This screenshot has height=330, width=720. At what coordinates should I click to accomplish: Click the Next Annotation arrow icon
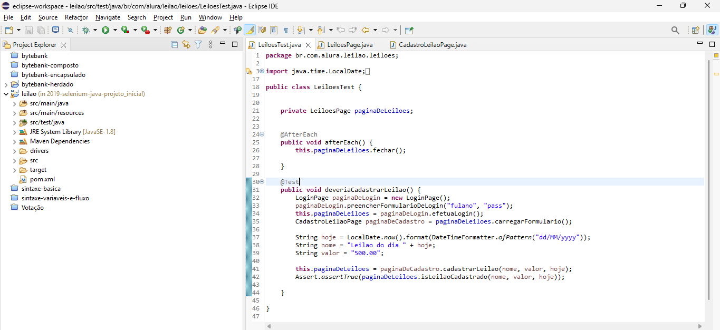click(x=301, y=31)
